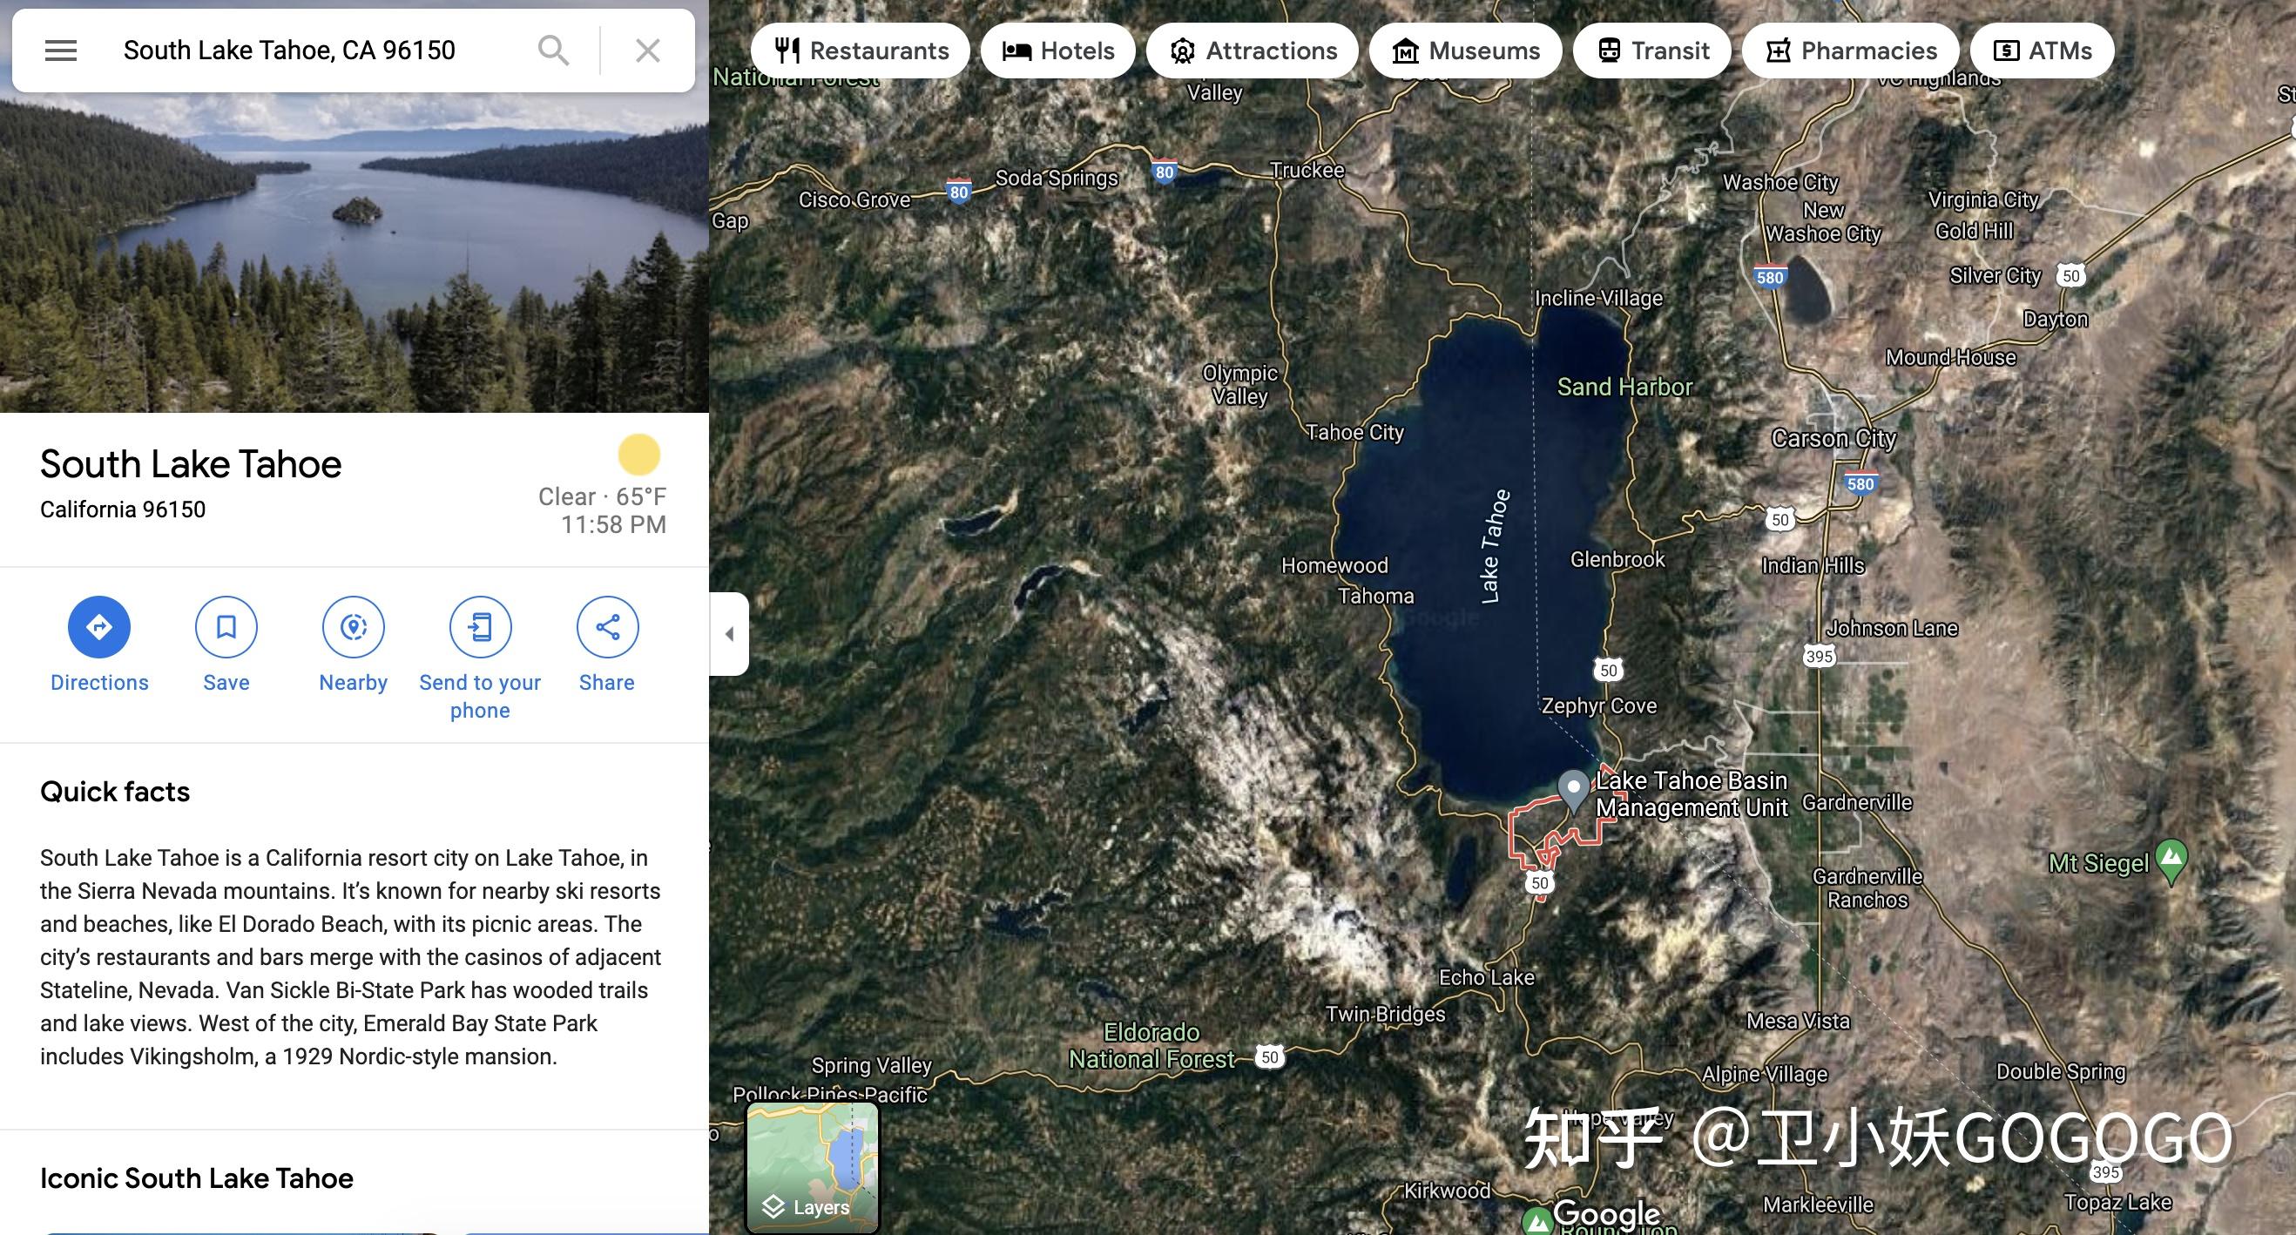
Task: Select the Sand Harbor label
Action: click(1624, 387)
